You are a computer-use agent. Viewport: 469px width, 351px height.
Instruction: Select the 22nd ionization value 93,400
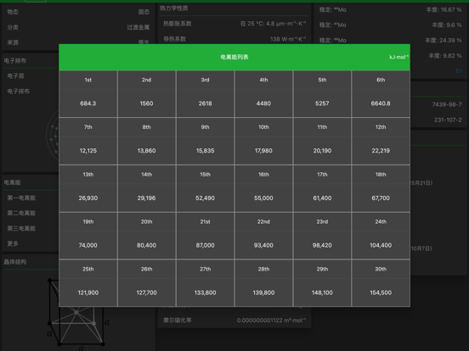point(263,245)
